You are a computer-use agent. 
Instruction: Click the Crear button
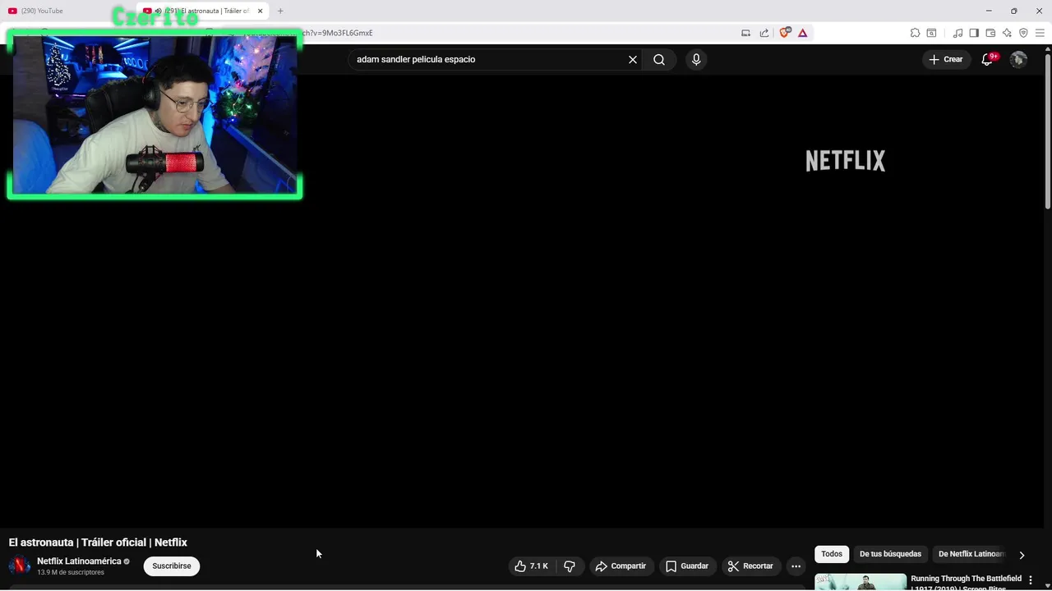point(945,59)
